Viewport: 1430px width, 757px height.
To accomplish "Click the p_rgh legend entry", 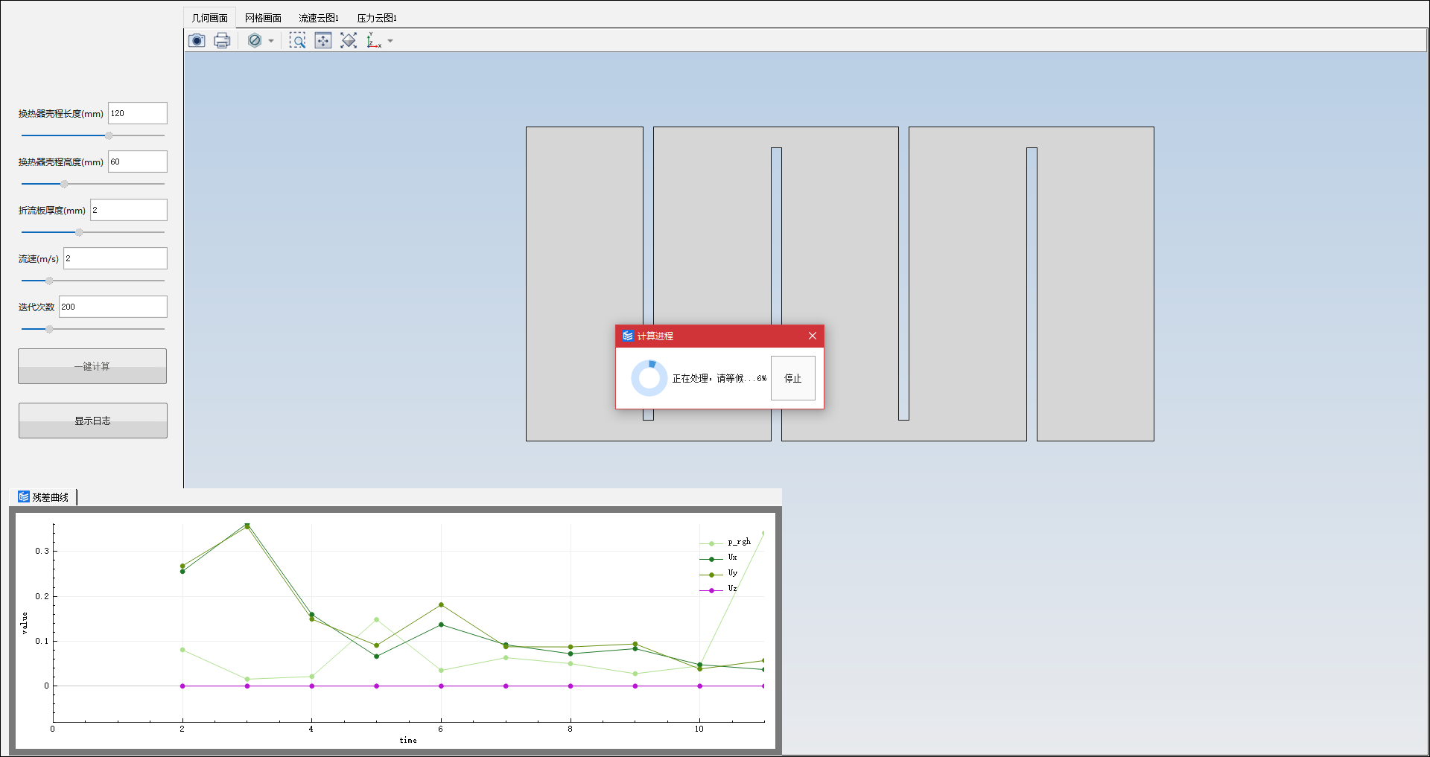I will click(725, 542).
